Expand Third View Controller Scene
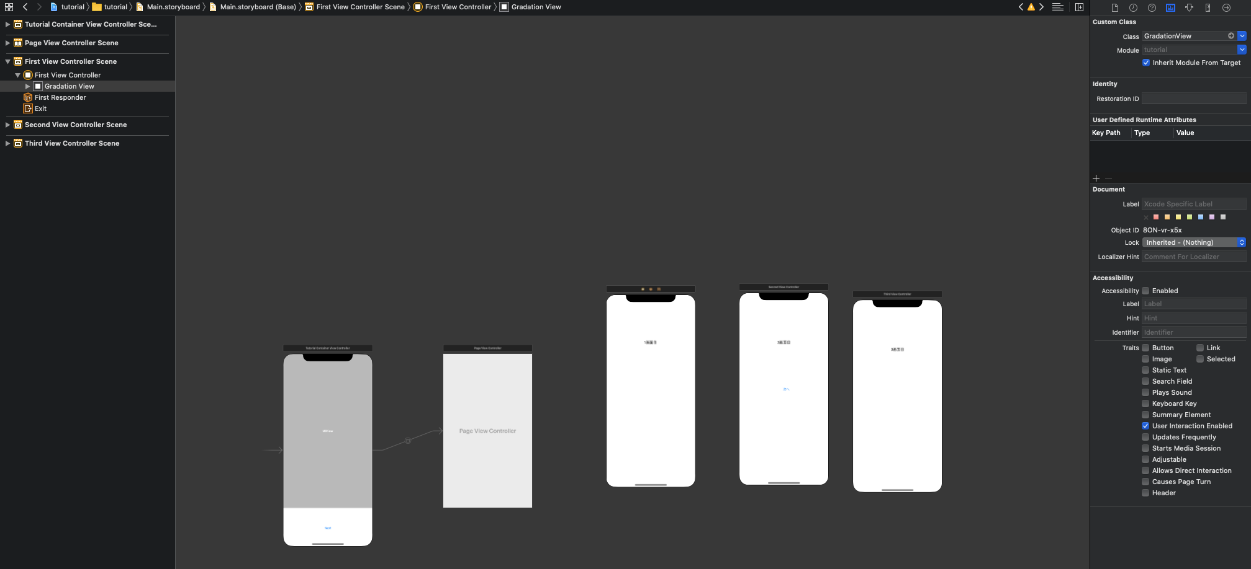 pos(7,143)
